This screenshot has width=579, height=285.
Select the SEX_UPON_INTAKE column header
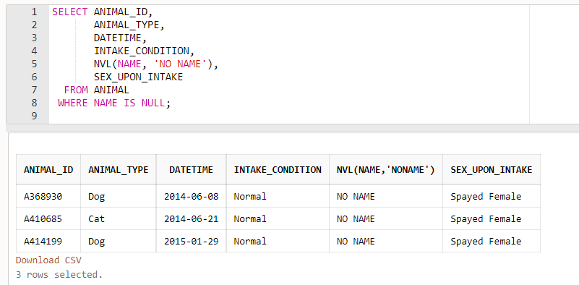click(492, 170)
